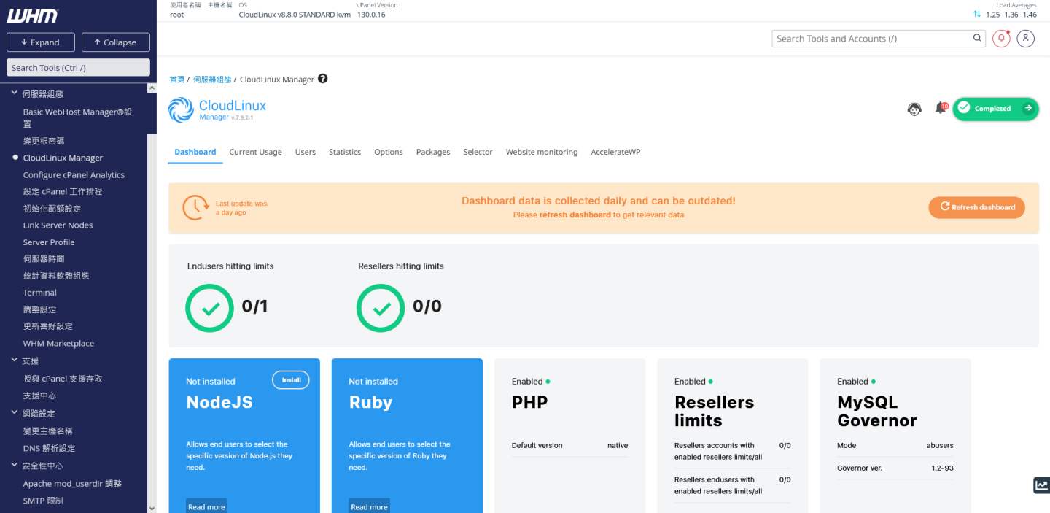The image size is (1050, 513).
Task: Click the Refresh dashboard button
Action: click(x=976, y=207)
